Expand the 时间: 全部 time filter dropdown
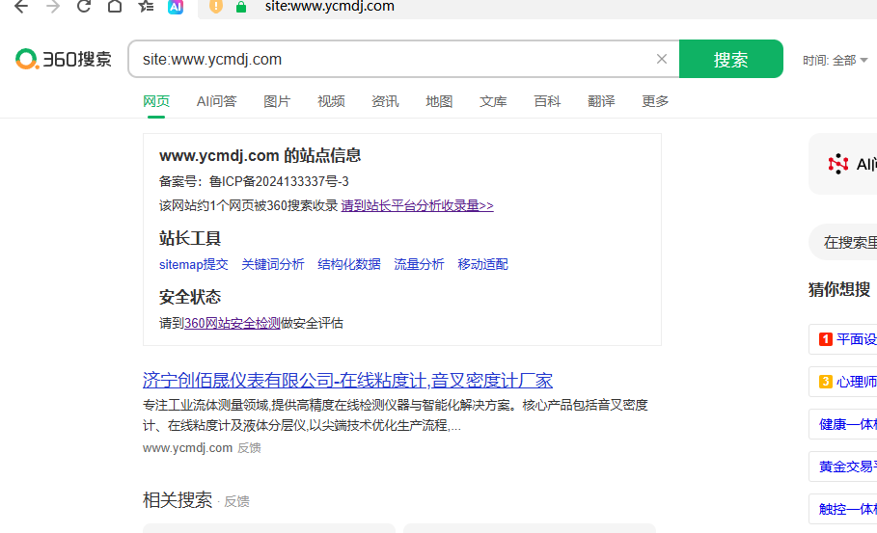877x533 pixels. coord(835,60)
